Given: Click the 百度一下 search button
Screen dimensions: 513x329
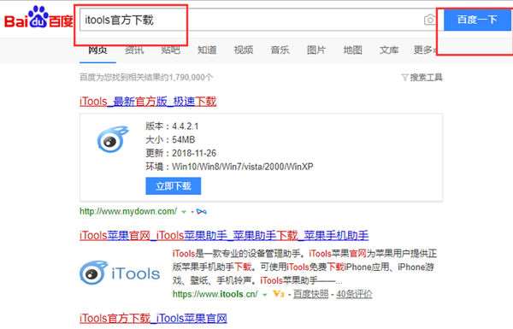Looking at the screenshot, I should tap(477, 20).
